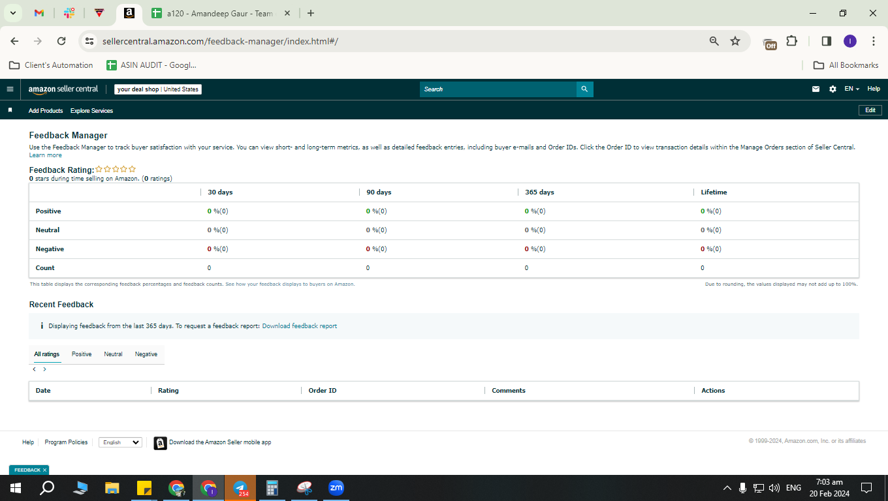
Task: Open File Explorer from the taskbar
Action: click(x=112, y=488)
